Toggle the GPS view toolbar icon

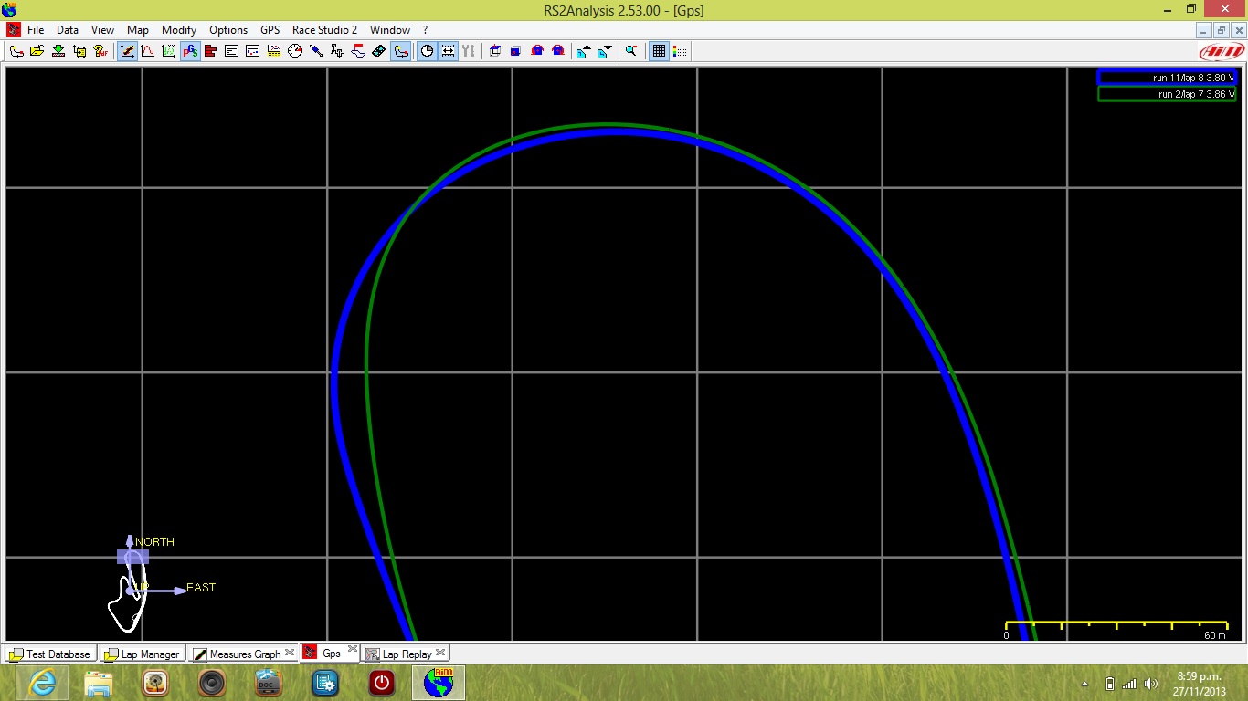[190, 51]
